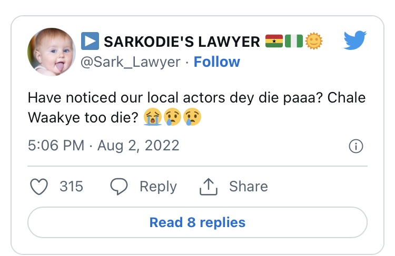Screen dimensions: 395x256
Task: Open the baby profile picture
Action: click(52, 52)
